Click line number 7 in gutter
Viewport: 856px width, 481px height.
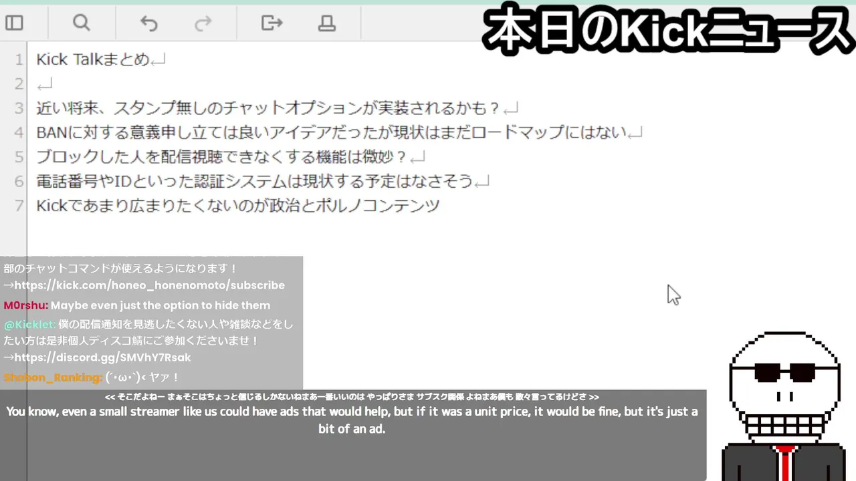pyautogui.click(x=19, y=206)
